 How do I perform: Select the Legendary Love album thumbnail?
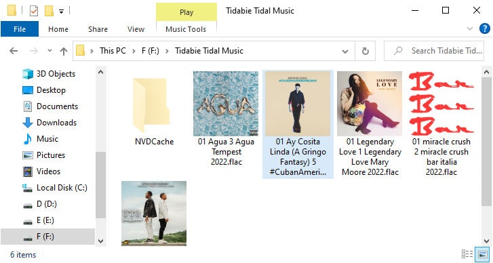click(x=370, y=104)
